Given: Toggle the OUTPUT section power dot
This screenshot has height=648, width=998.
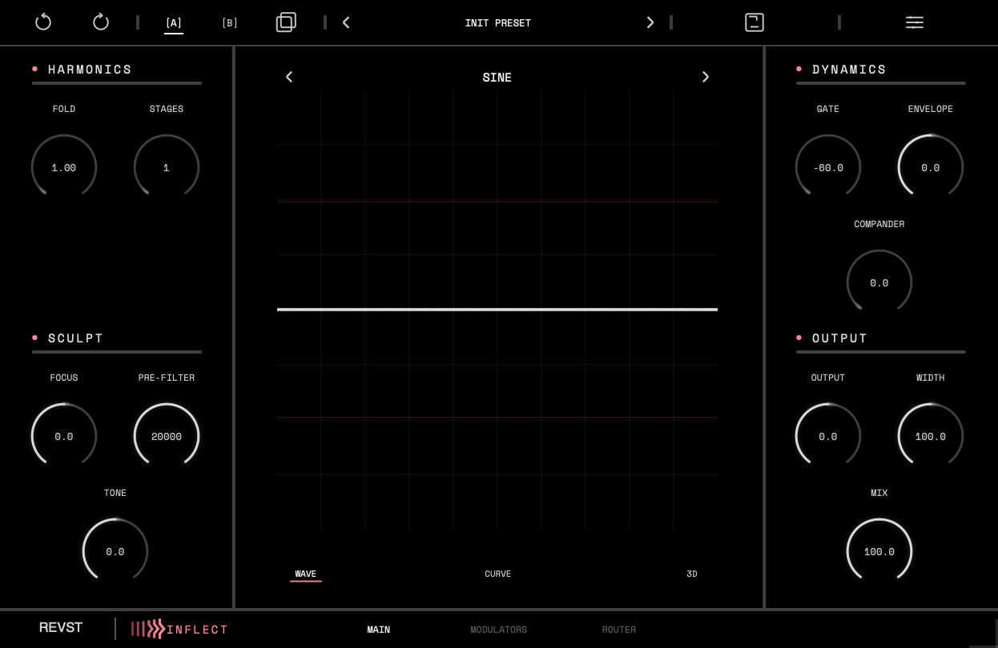Looking at the screenshot, I should pos(799,338).
